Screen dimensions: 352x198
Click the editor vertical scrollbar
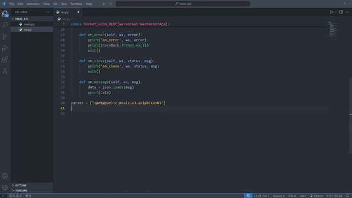pyautogui.click(x=350, y=116)
